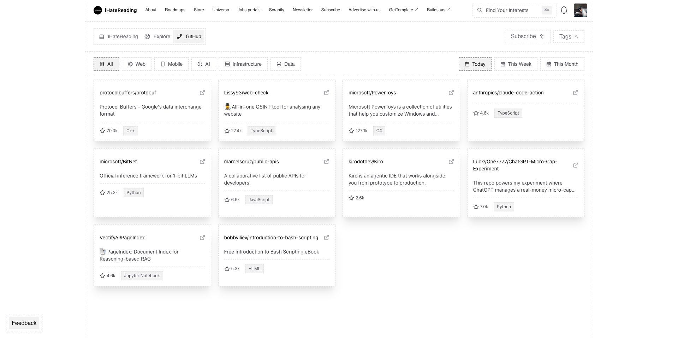Open the GetTemplate external link
The width and height of the screenshot is (678, 338).
(x=404, y=10)
